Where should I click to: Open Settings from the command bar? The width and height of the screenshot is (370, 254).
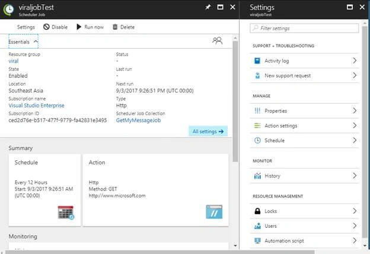point(26,27)
